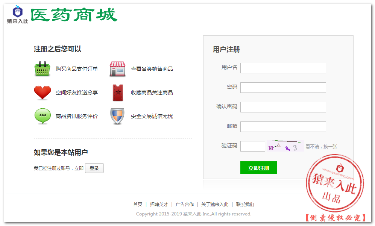Select the 邮箱 input field
This screenshot has height=226, width=375.
283,127
